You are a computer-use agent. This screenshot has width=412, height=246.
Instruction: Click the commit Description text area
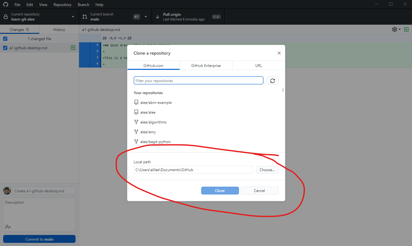tap(40, 215)
